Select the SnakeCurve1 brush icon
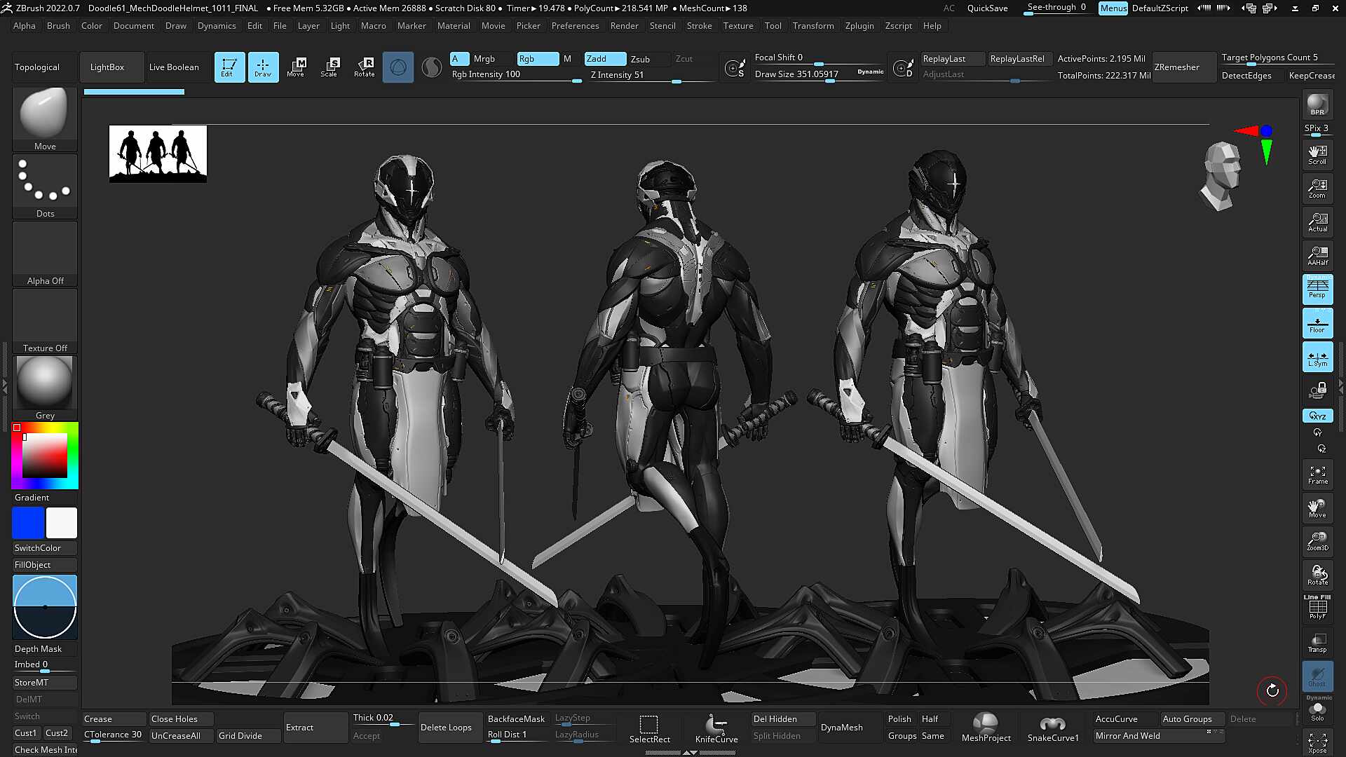The image size is (1346, 757). [1053, 728]
